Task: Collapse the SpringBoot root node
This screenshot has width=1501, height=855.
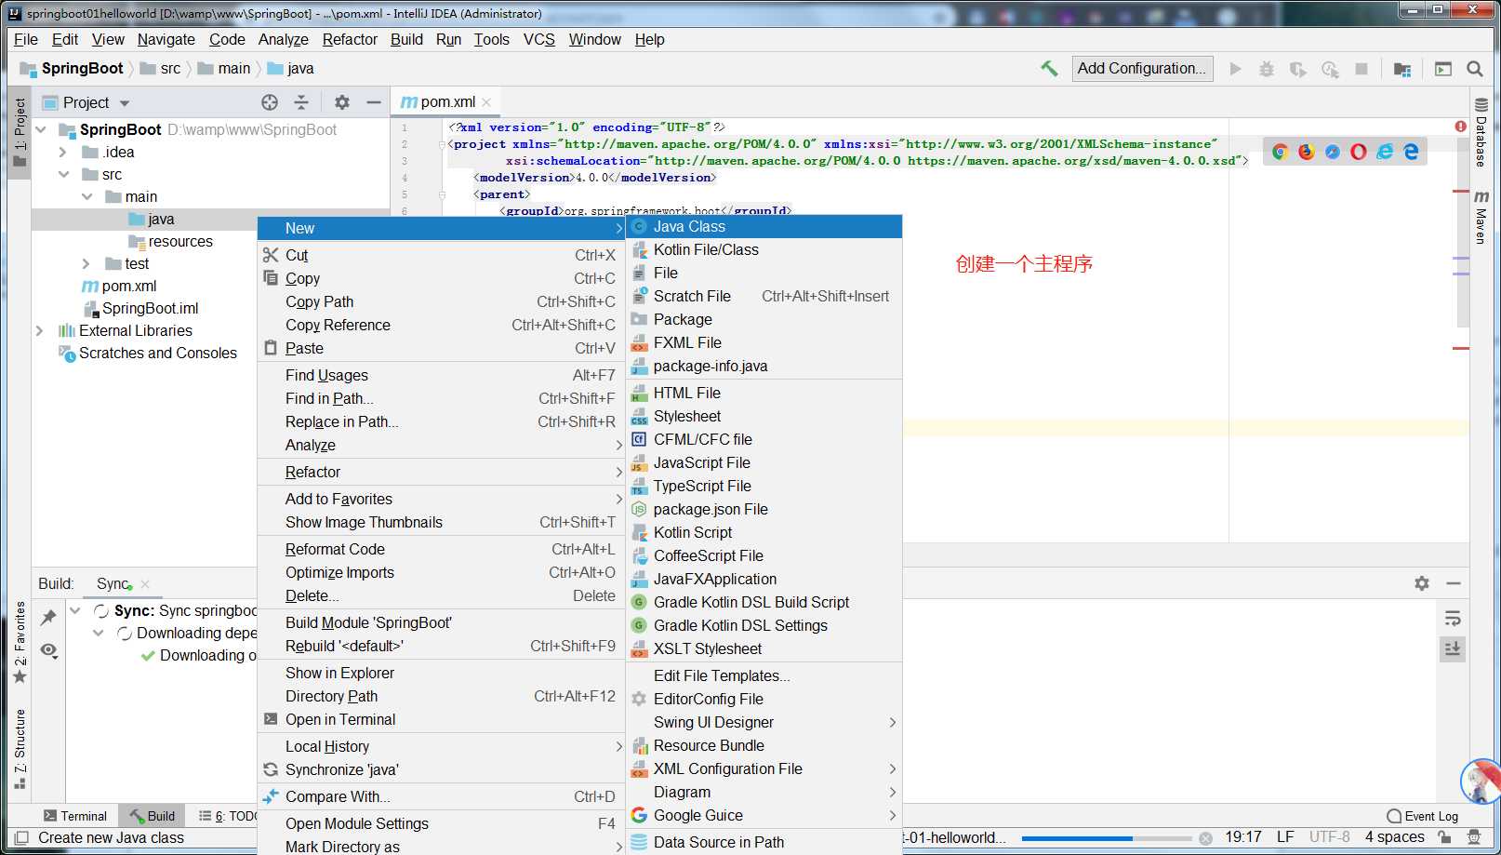Action: (41, 129)
